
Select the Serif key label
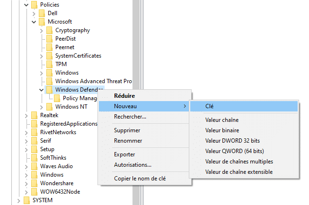(45, 141)
